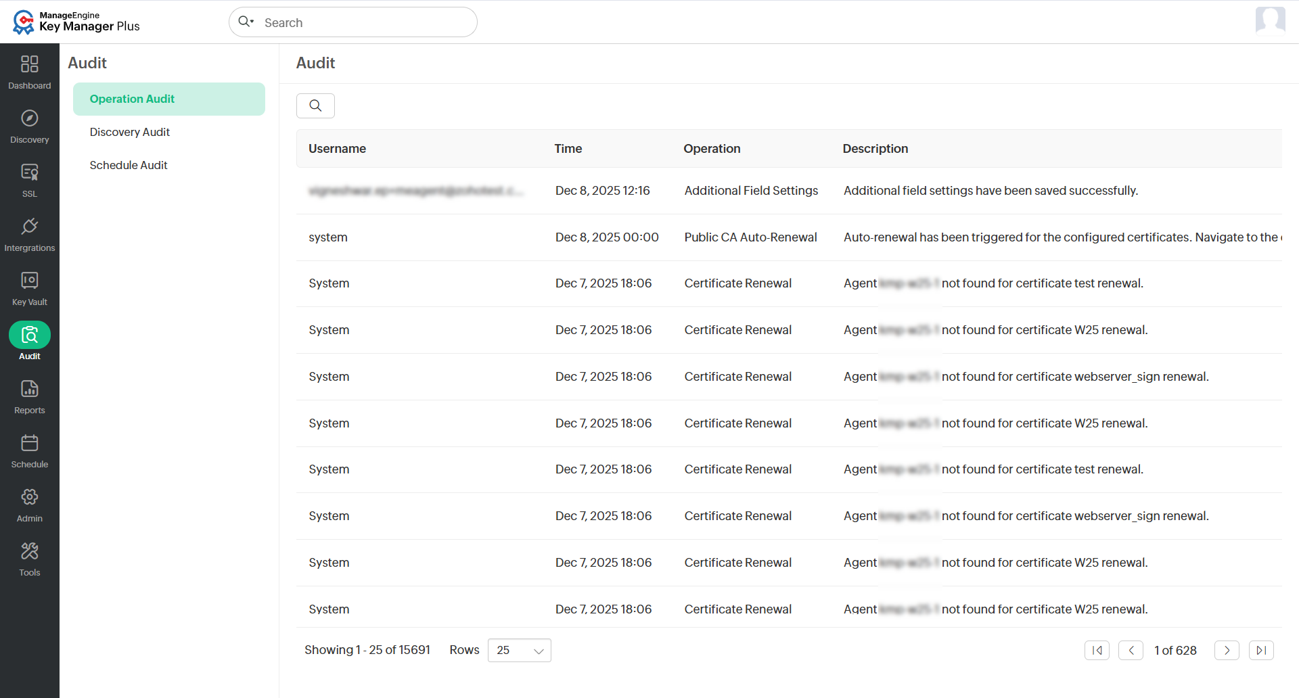Click the Additional Field Settings operation cell

click(751, 191)
